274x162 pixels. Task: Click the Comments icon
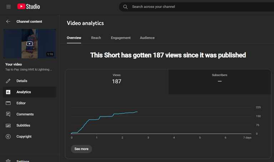click(8, 114)
